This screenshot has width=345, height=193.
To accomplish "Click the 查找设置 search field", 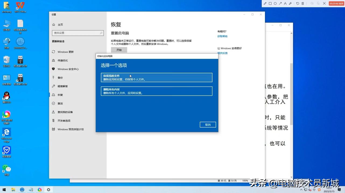I will click(x=78, y=33).
